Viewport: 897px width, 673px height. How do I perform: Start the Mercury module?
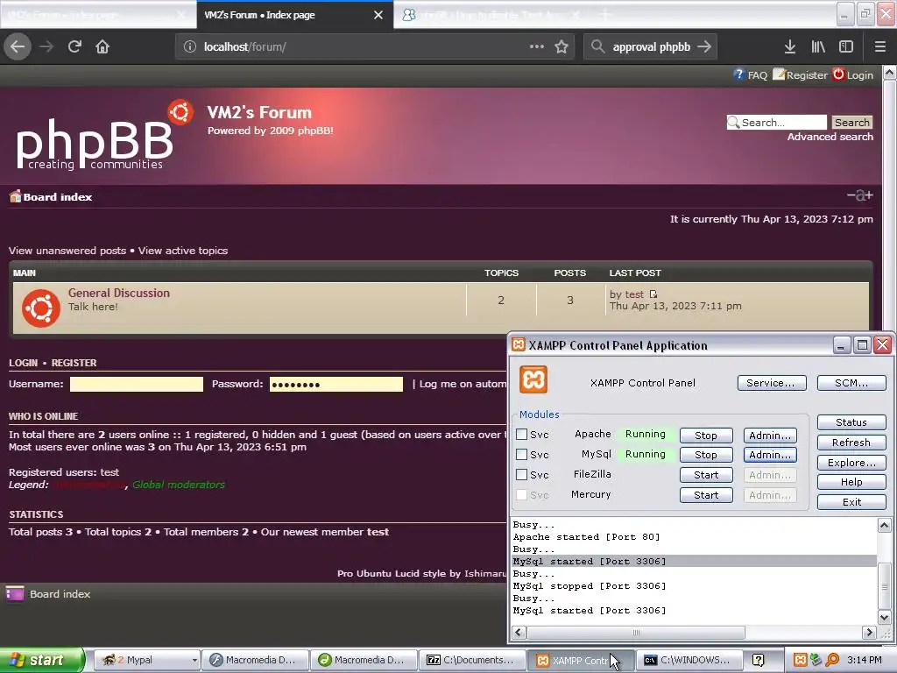[x=706, y=495]
